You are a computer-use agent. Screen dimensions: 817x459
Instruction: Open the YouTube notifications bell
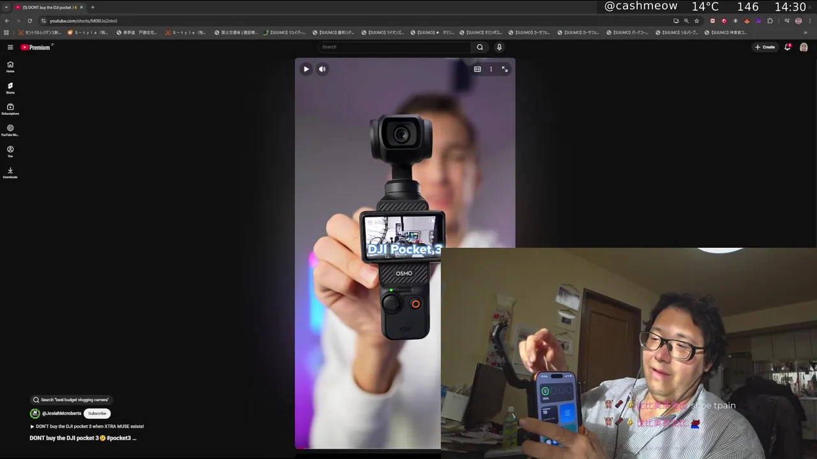(788, 47)
